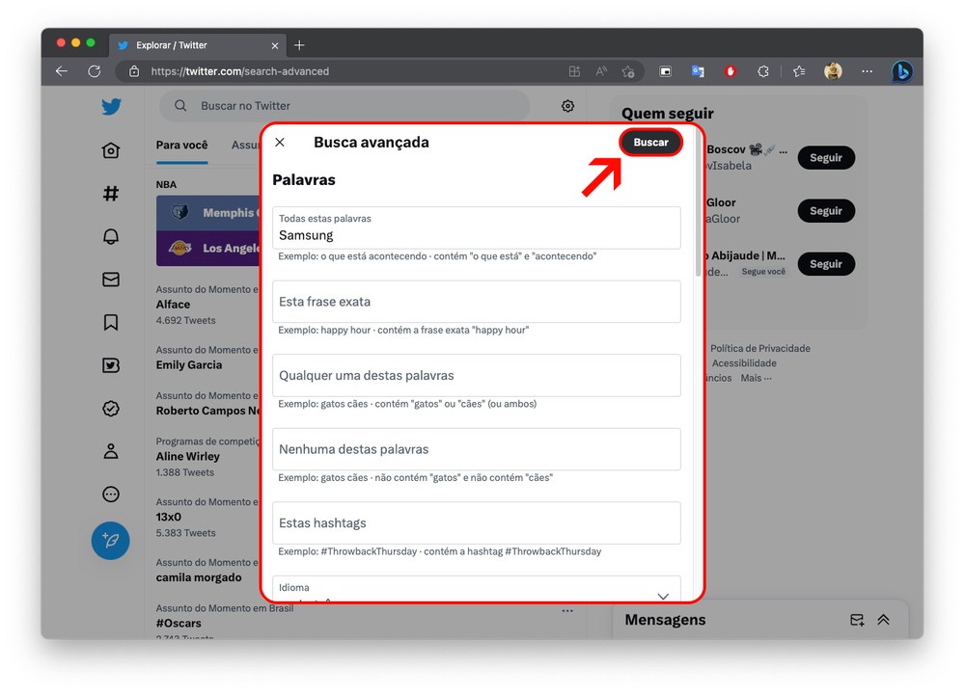Screen dimensions: 965x694
Task: Follow Boscov with the Seguir button
Action: click(x=826, y=157)
